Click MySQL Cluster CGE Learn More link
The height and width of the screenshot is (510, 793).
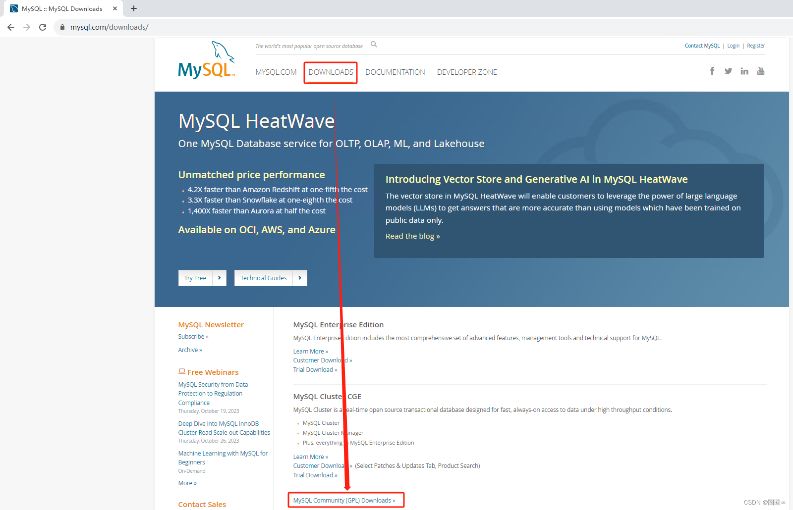311,457
